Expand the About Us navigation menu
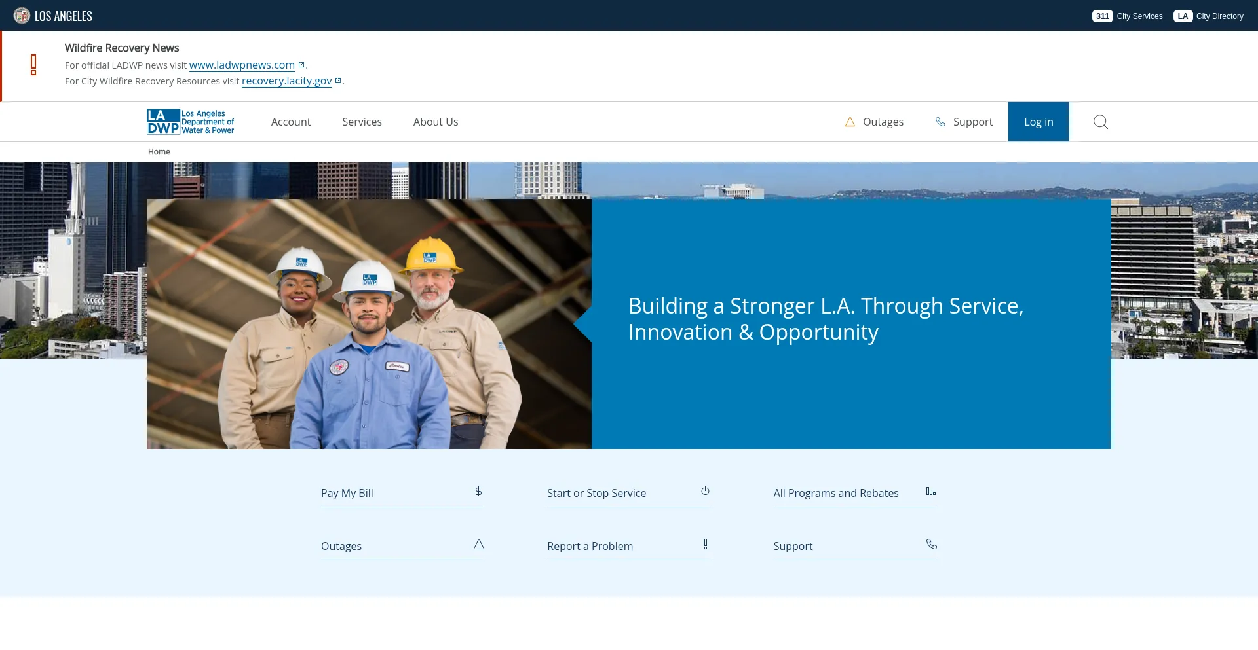Viewport: 1258px width, 650px height. click(436, 122)
